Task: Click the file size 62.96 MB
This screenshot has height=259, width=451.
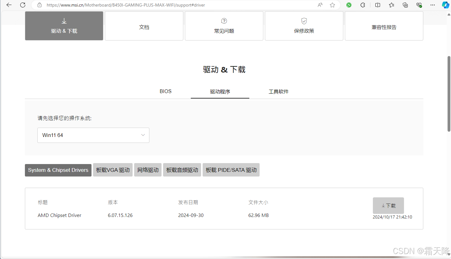Action: click(259, 215)
